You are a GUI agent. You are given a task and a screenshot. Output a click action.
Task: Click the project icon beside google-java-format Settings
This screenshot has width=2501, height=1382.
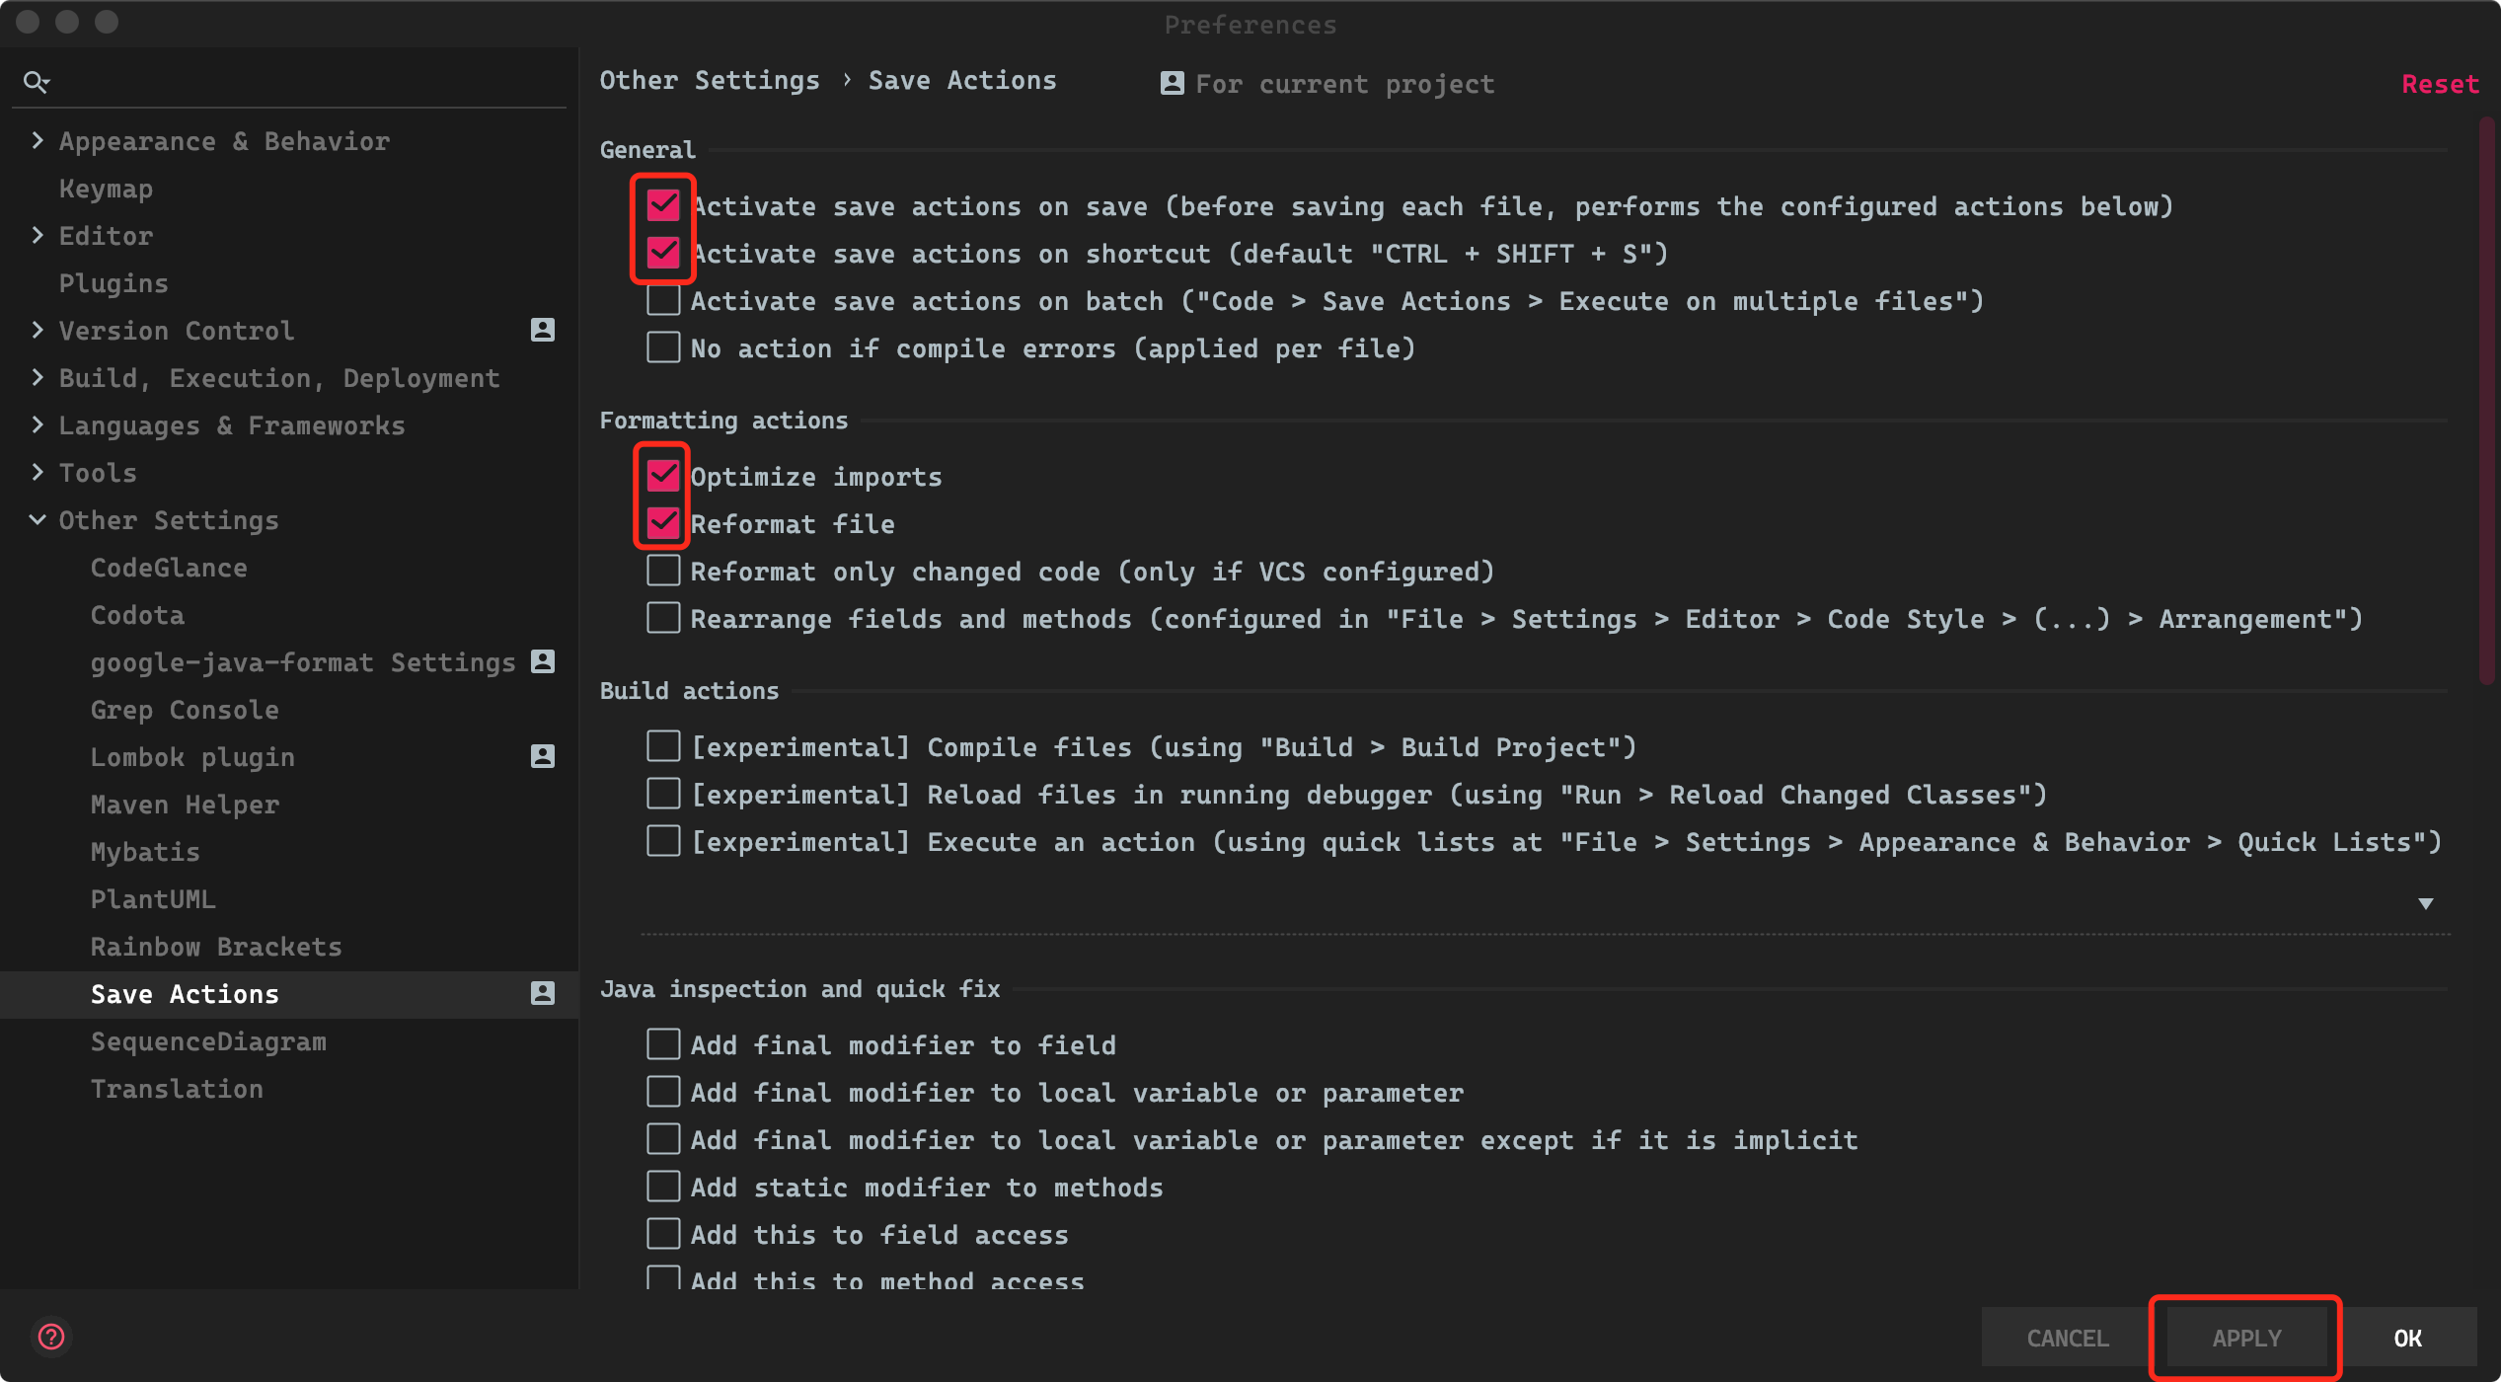pyautogui.click(x=541, y=661)
